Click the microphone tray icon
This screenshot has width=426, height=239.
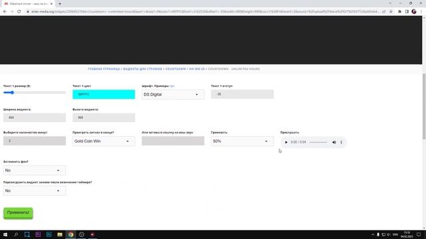(x=378, y=234)
